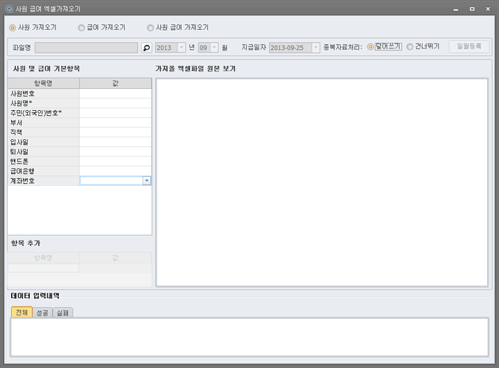
Task: Minimize the 사원 급여 엑셀가져오기 window
Action: click(x=455, y=8)
